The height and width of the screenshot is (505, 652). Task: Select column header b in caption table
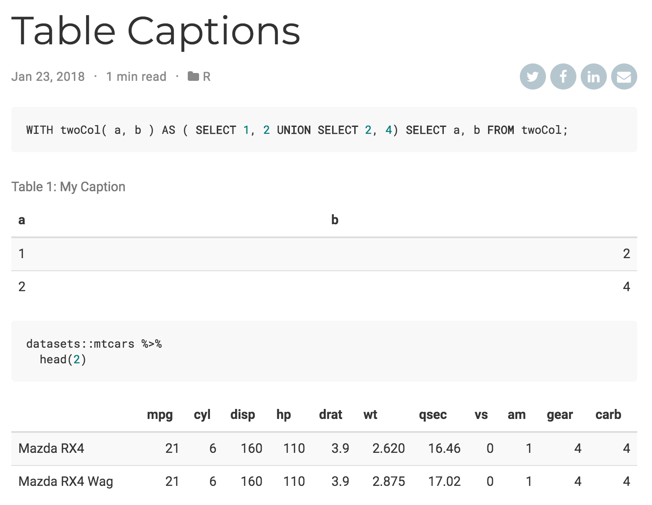[x=335, y=220]
